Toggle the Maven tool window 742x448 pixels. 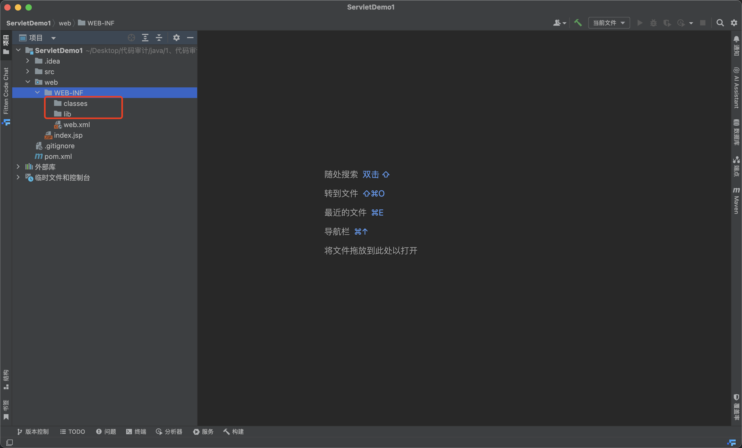click(736, 201)
